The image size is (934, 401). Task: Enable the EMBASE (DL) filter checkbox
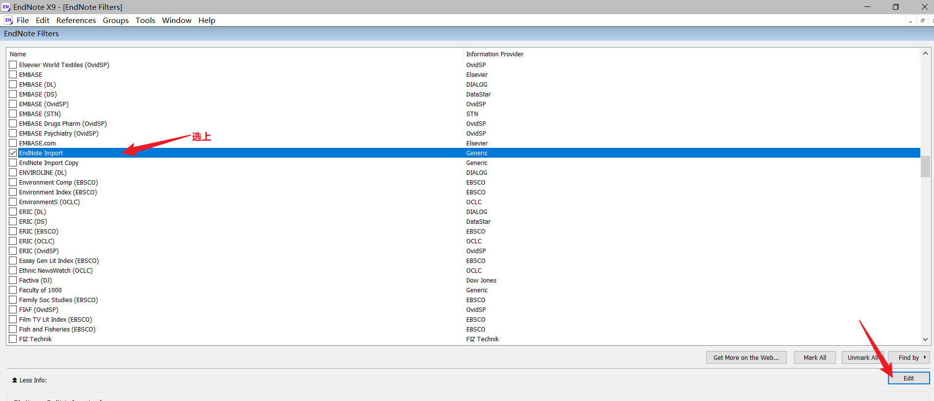click(13, 84)
